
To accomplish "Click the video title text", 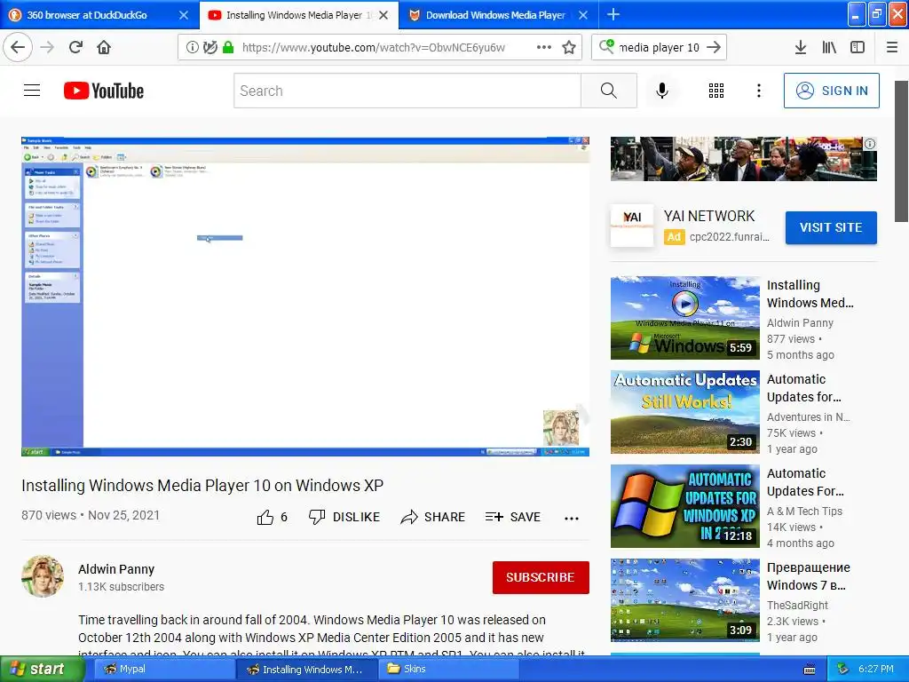I will pos(202,486).
